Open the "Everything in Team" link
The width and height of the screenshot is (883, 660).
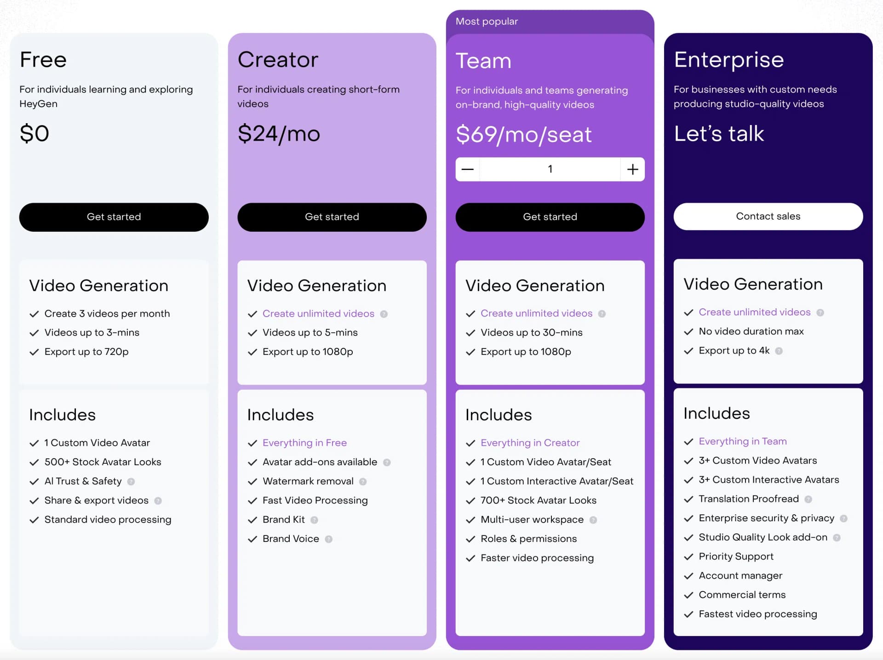[742, 441]
